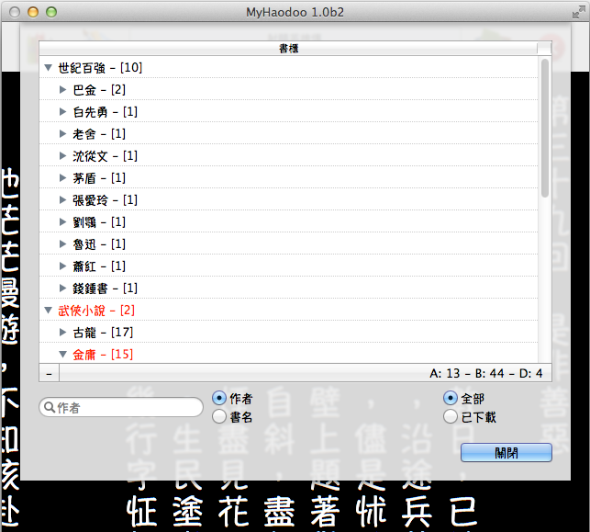Select the 古龍 - [17] row text
Image resolution: width=590 pixels, height=532 pixels.
(103, 333)
